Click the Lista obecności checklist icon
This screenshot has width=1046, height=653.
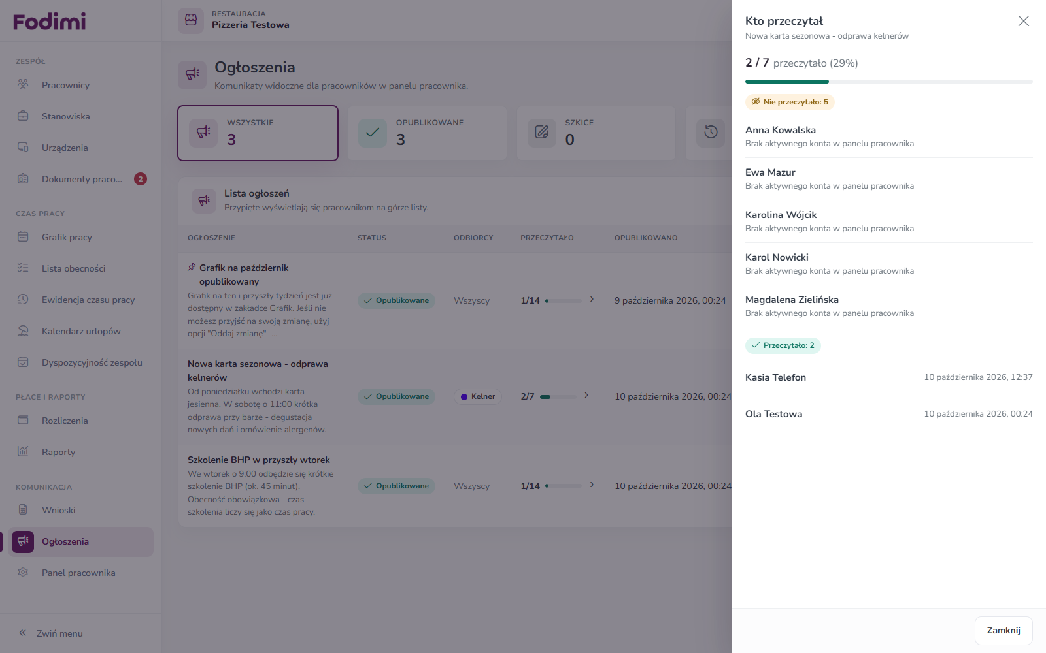point(23,268)
